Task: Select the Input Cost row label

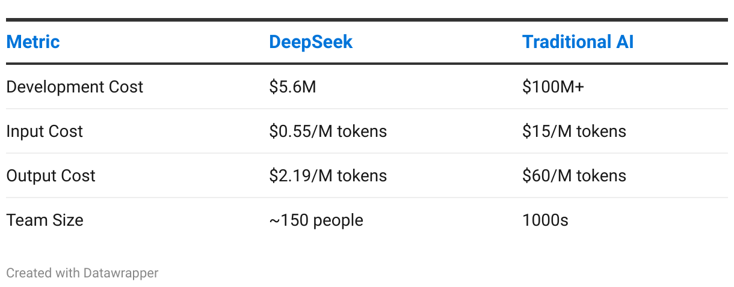Action: click(45, 131)
